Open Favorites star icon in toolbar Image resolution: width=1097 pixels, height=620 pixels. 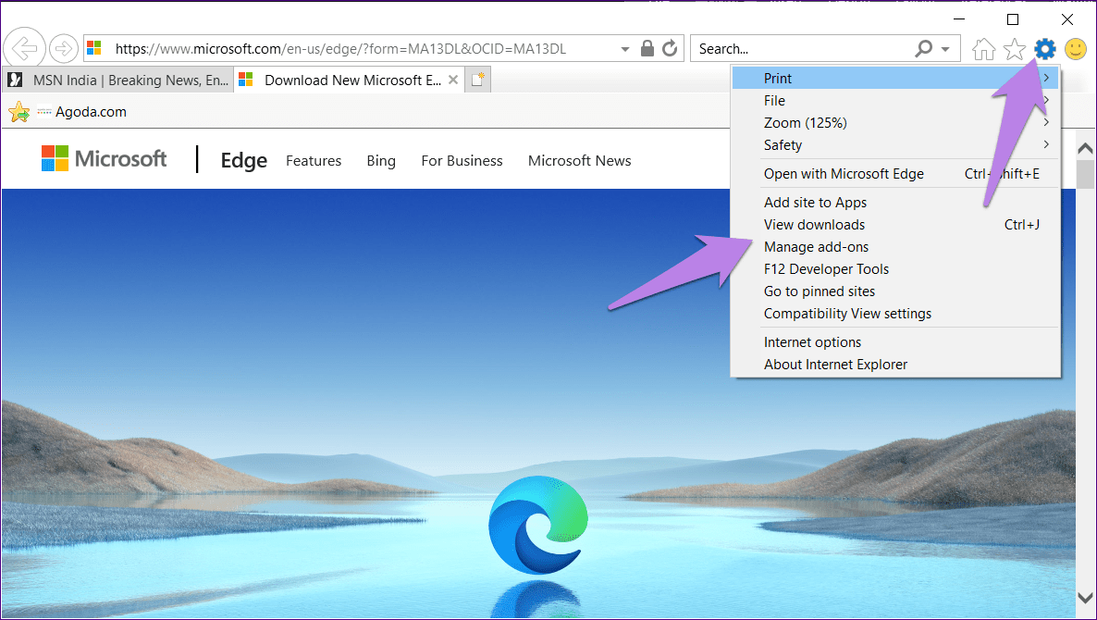click(x=1015, y=49)
